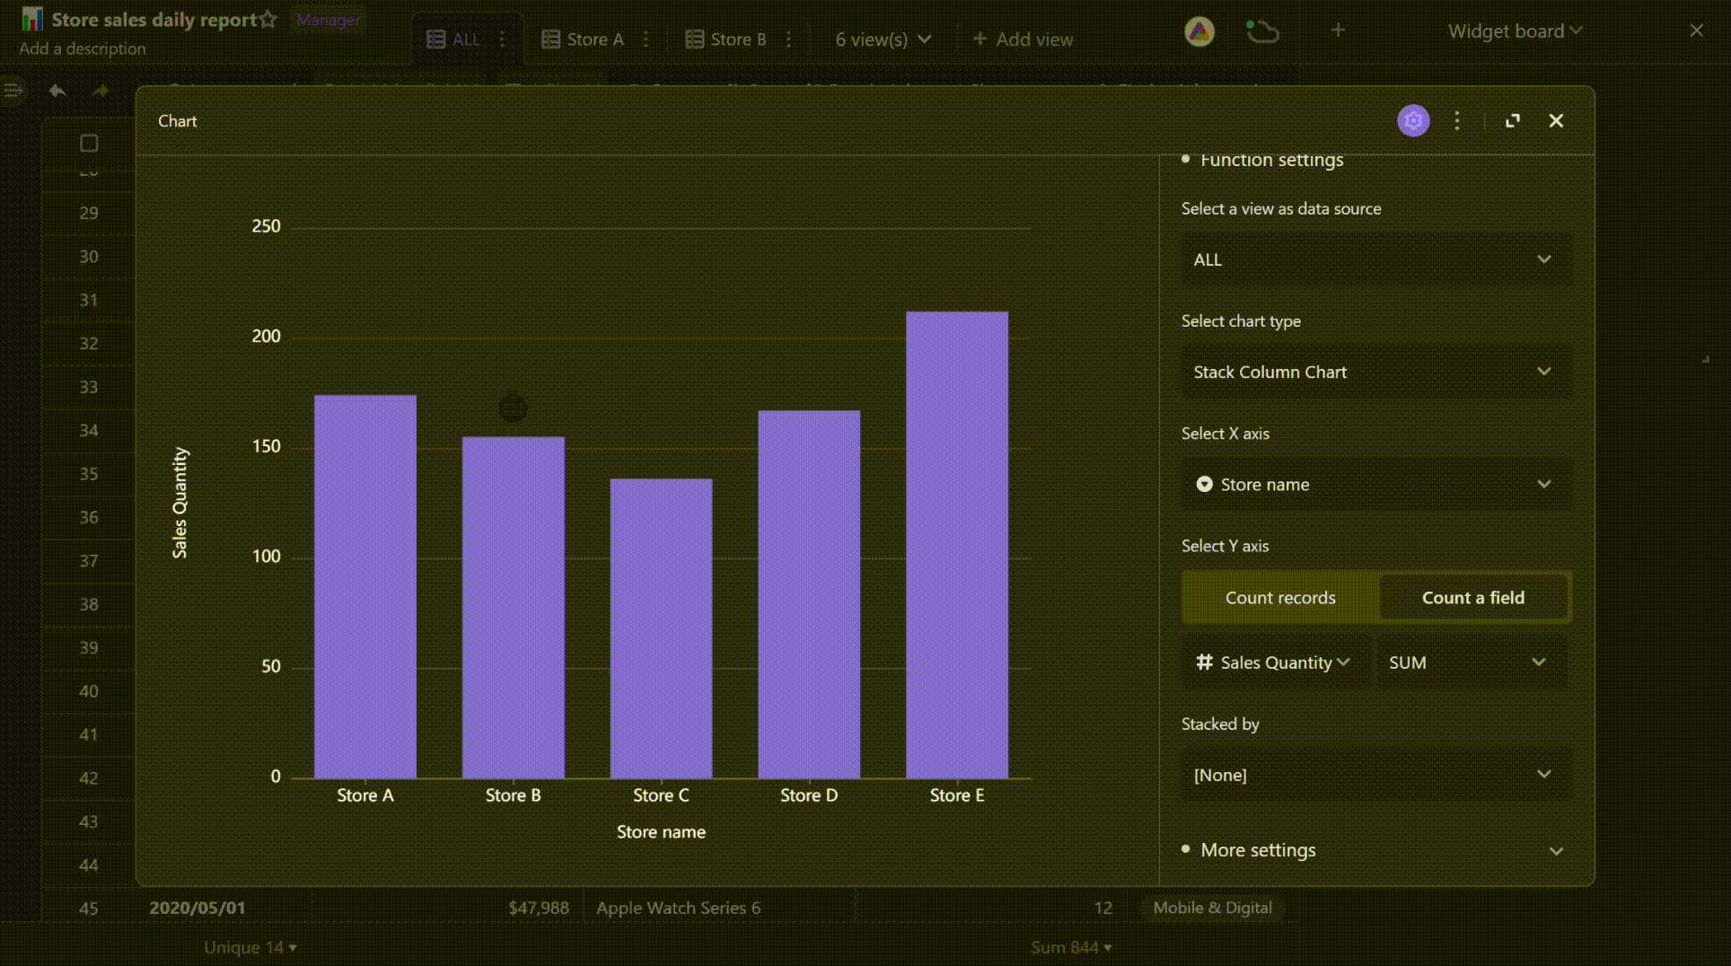This screenshot has width=1731, height=966.
Task: Select Count a field option
Action: pos(1473,597)
